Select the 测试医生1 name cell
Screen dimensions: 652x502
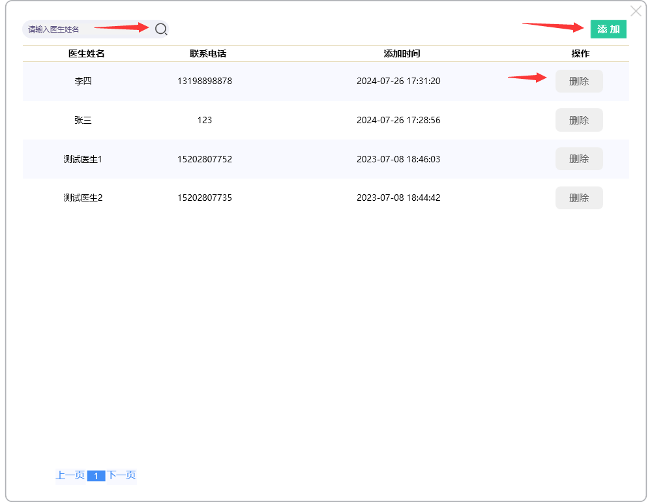click(x=83, y=159)
